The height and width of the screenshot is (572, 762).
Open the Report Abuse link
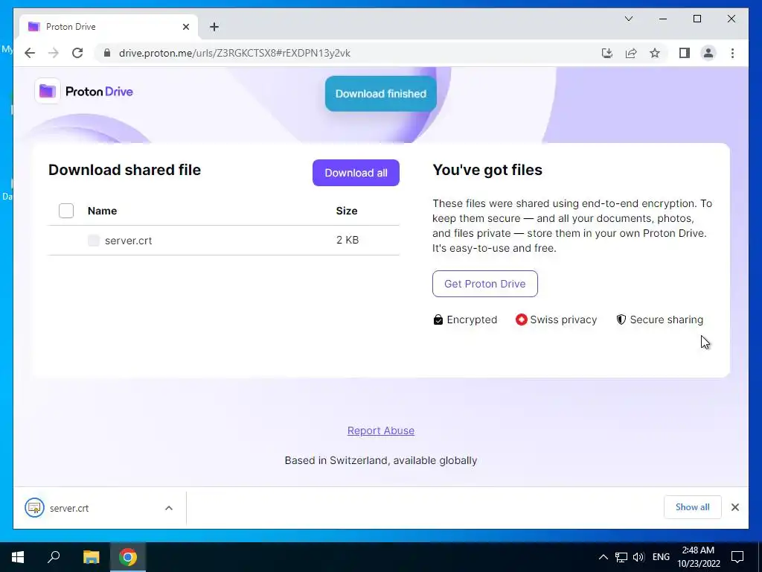(x=381, y=430)
